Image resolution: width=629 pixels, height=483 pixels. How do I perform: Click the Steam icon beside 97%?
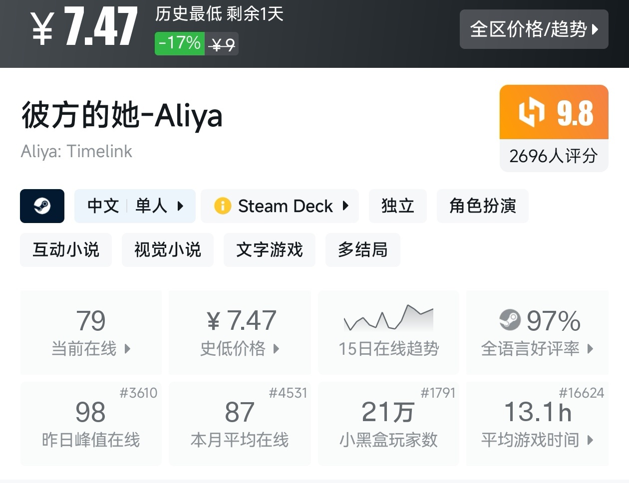[x=510, y=320]
